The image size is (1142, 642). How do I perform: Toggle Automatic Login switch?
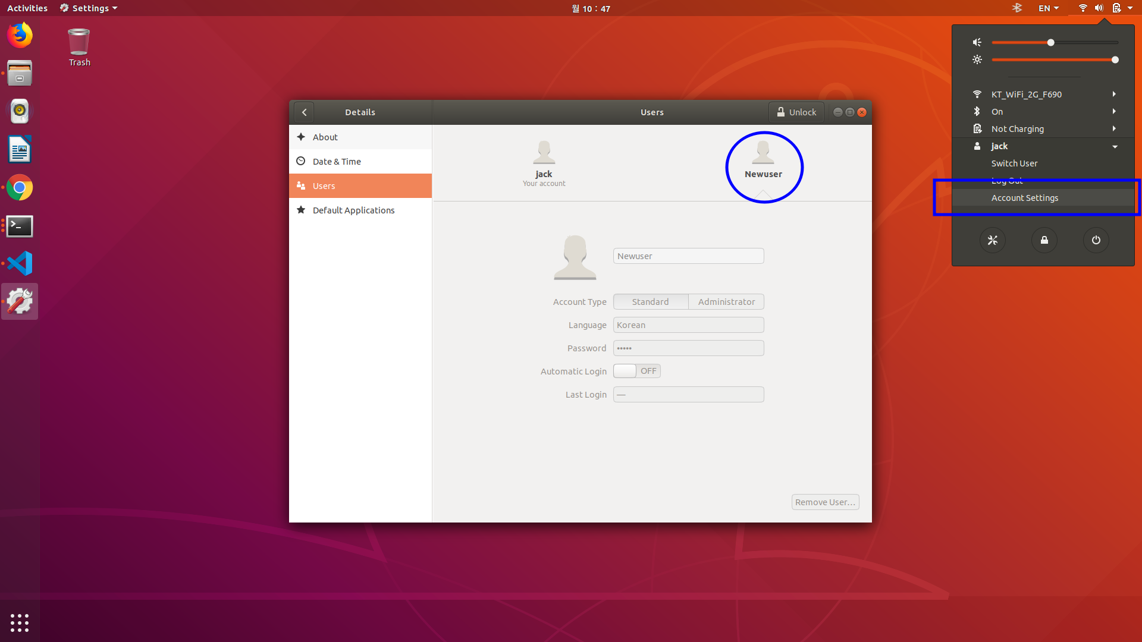pyautogui.click(x=636, y=371)
